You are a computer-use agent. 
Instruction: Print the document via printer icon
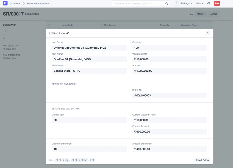click(192, 14)
